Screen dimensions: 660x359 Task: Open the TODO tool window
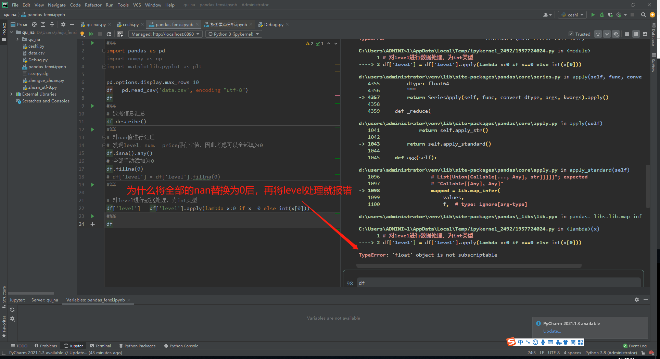(x=19, y=346)
